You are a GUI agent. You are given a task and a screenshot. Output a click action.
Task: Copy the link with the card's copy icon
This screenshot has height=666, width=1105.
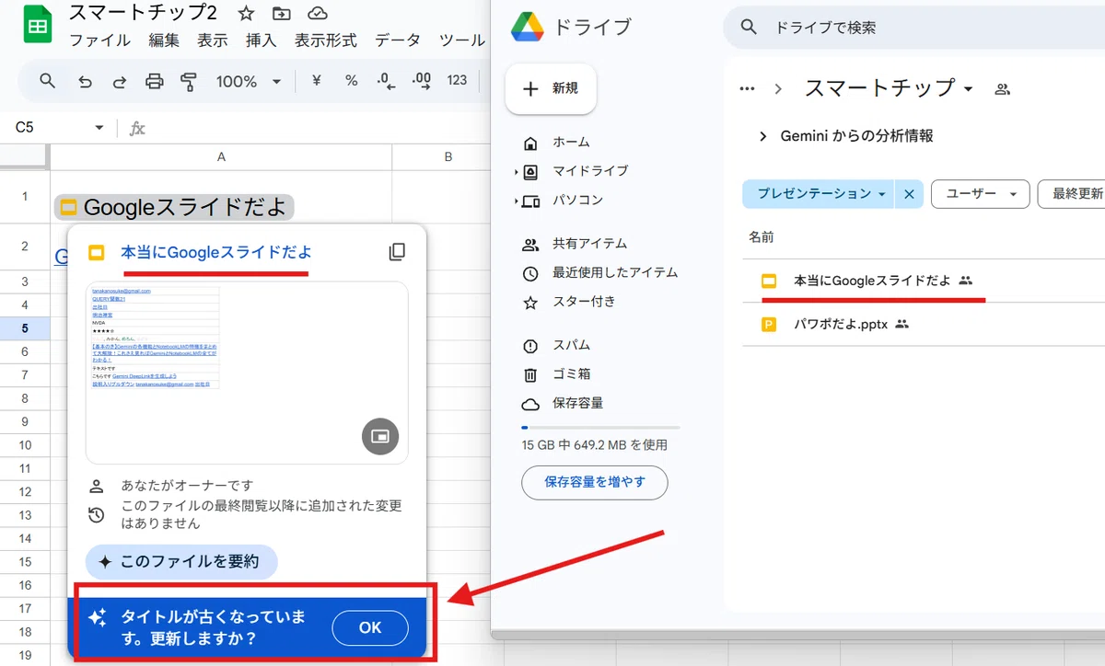(397, 252)
